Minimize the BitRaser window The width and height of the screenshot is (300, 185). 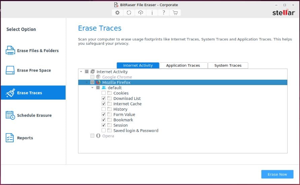[x=276, y=5]
